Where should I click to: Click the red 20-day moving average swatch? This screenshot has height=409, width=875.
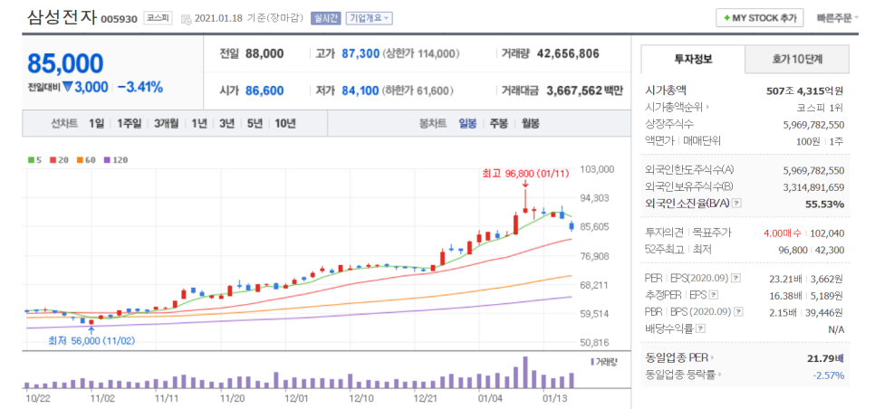click(x=53, y=160)
